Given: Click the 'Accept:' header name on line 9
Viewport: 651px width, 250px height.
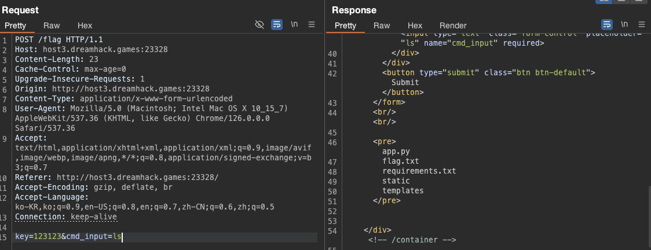Looking at the screenshot, I should click(31, 138).
